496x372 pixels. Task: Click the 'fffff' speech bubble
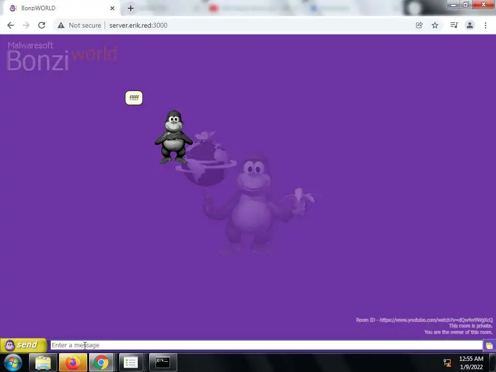click(x=134, y=98)
